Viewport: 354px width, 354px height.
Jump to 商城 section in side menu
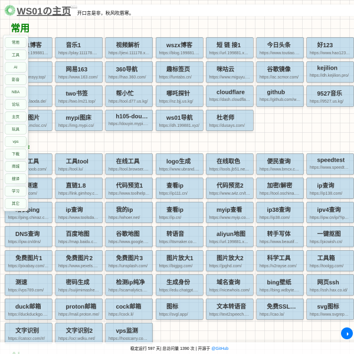point(15,166)
